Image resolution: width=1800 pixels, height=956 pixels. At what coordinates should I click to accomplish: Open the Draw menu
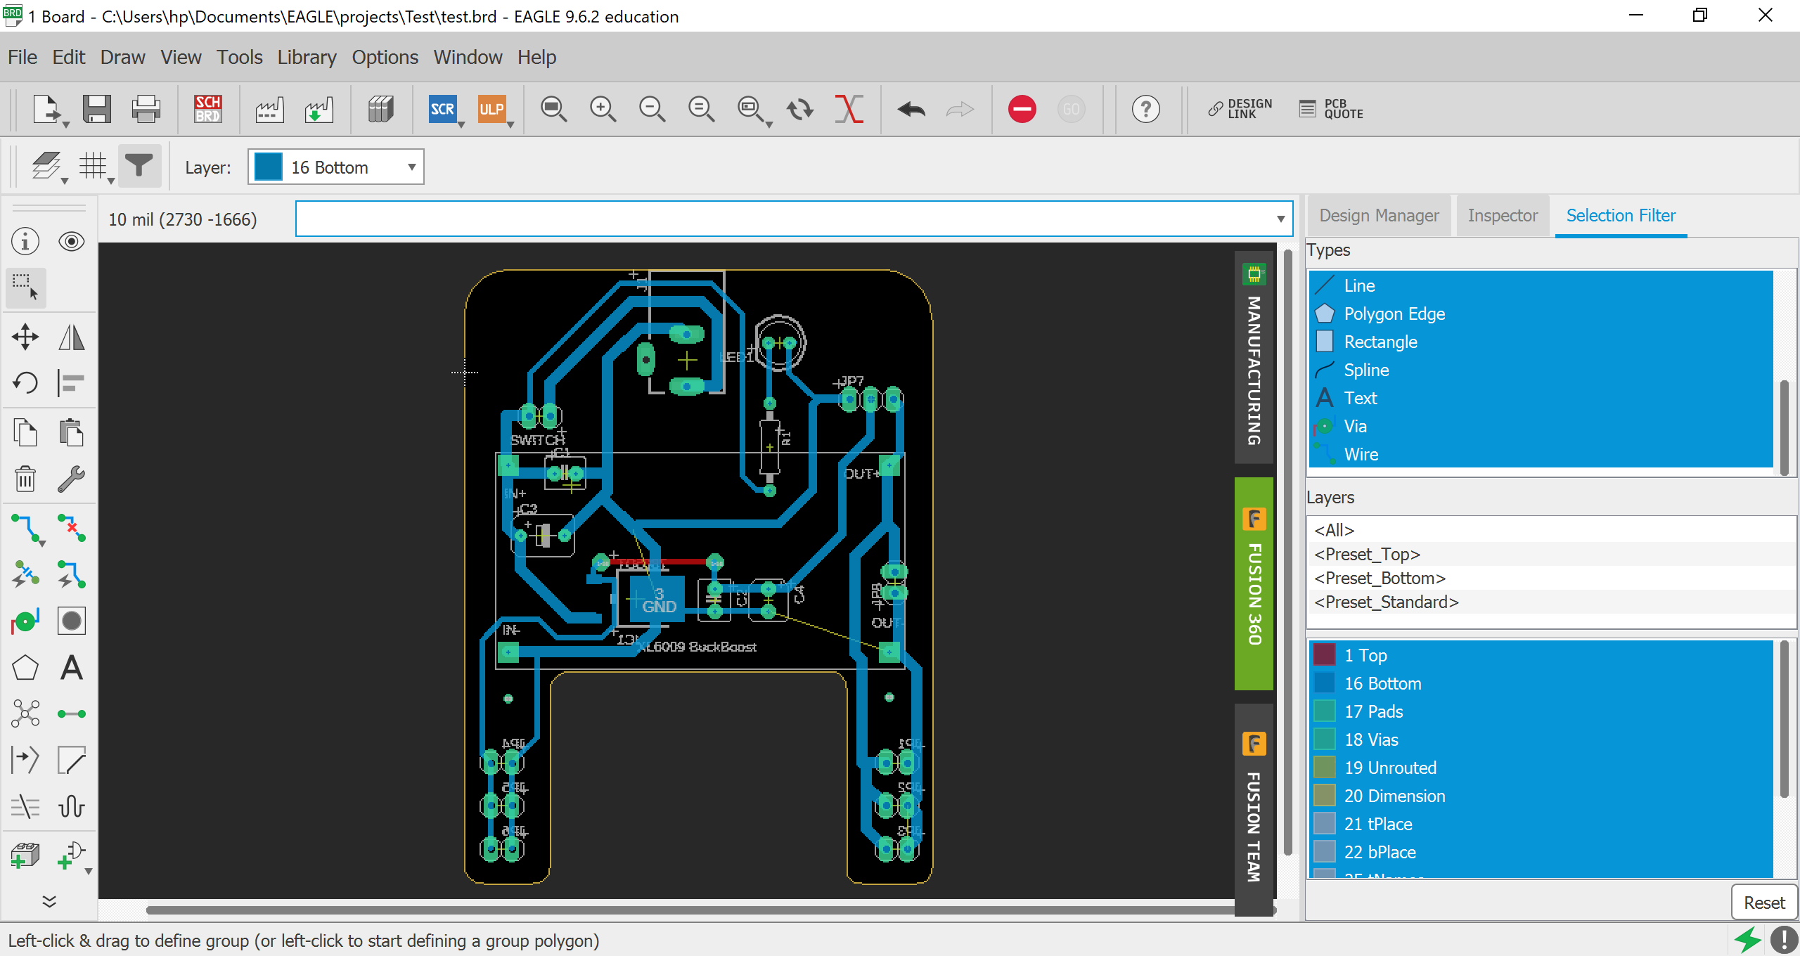pos(122,56)
